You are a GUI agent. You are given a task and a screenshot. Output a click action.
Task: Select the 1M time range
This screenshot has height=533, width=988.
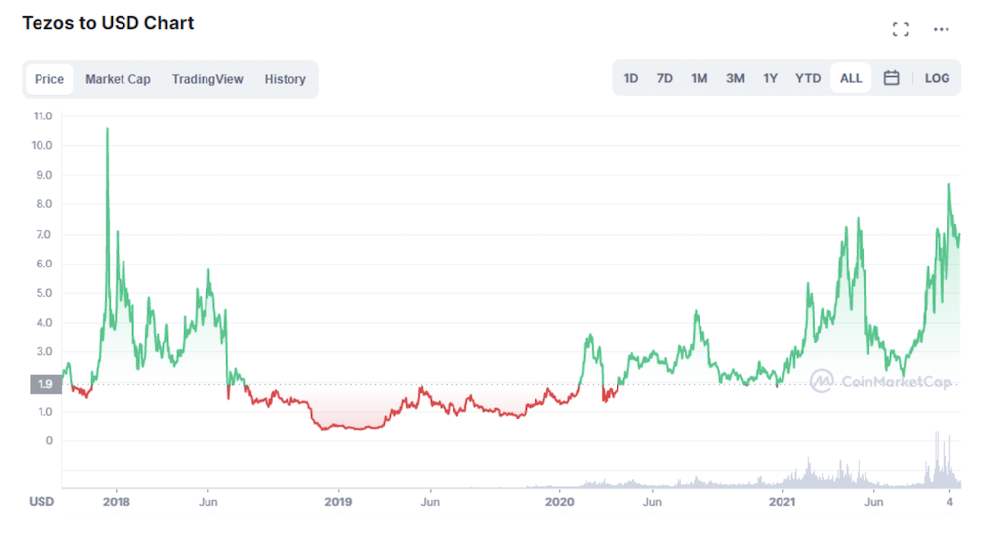pyautogui.click(x=699, y=79)
